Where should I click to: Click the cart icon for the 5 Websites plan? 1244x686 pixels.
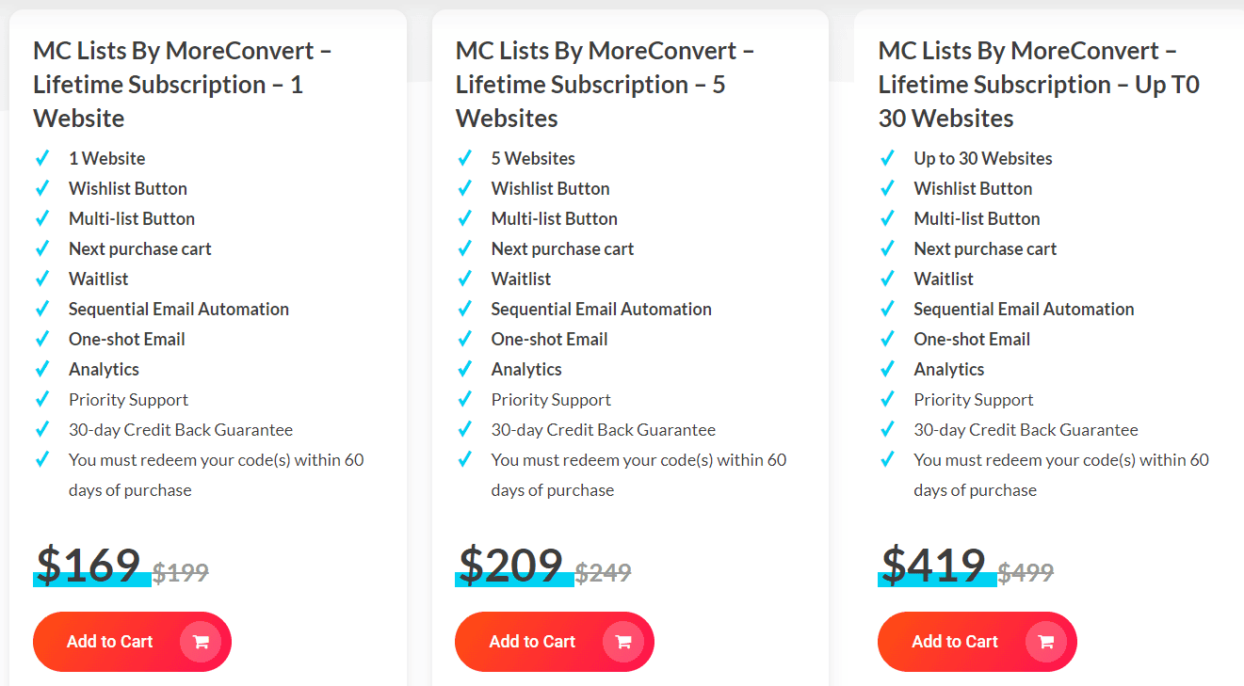pos(623,641)
